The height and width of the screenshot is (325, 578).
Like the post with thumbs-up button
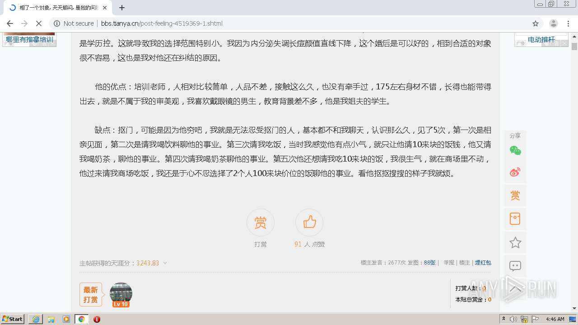[309, 223]
